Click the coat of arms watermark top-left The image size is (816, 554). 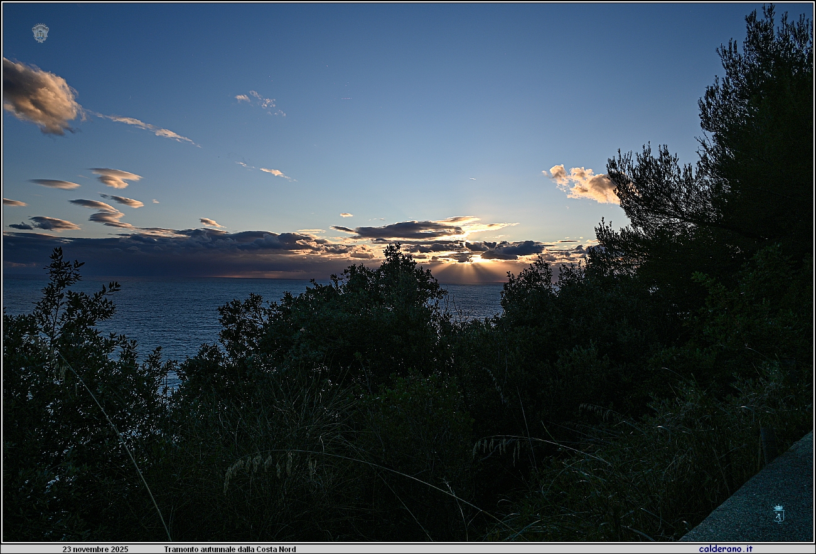coord(40,33)
